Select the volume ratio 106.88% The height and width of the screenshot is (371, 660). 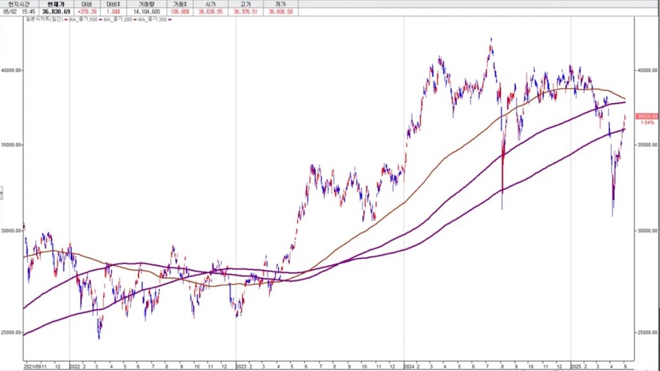pyautogui.click(x=179, y=12)
